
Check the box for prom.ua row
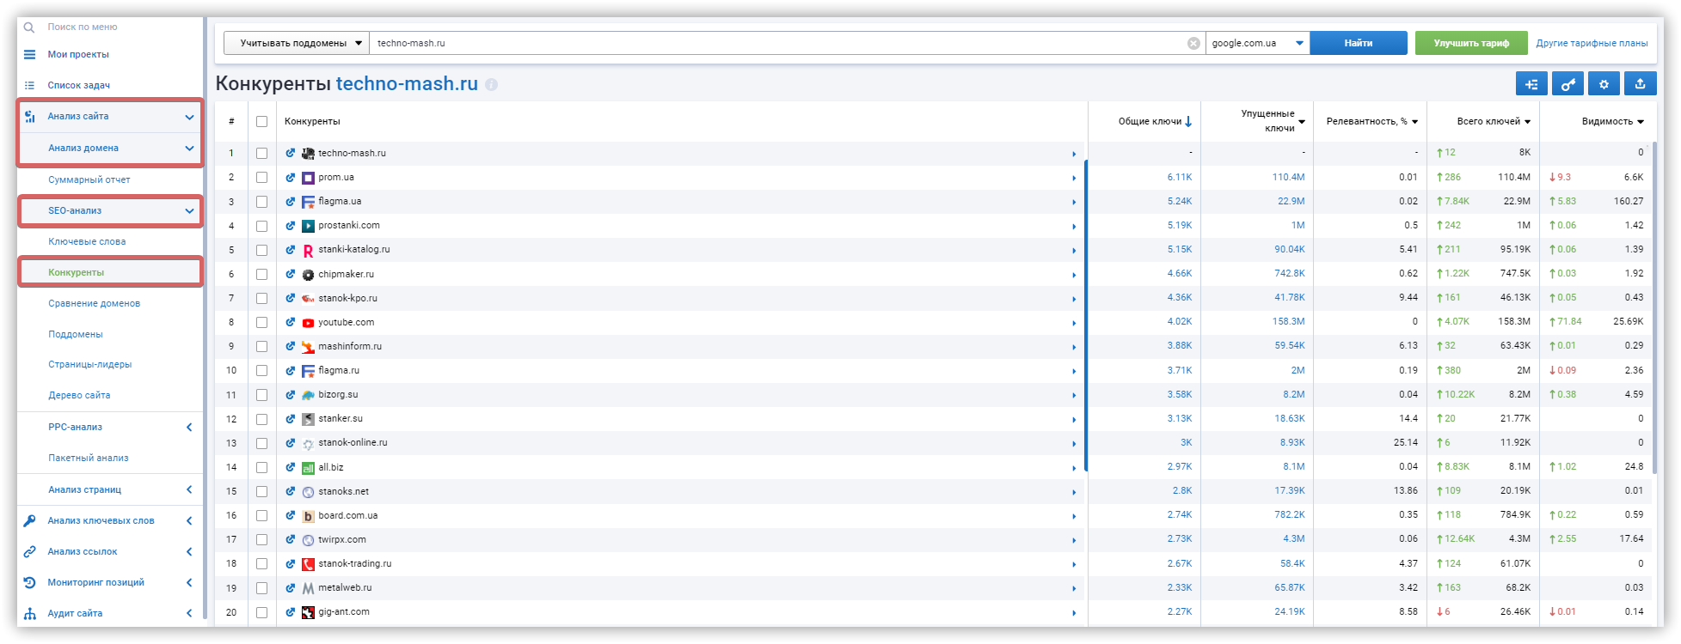tap(261, 178)
